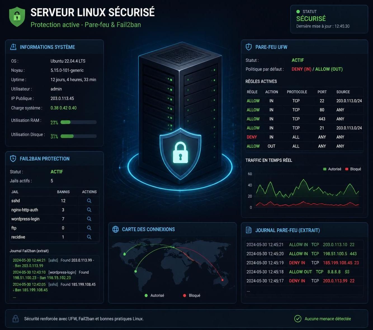Click the Pare-feu UFW shield icon
Image resolution: width=373 pixels, height=330 pixels.
pyautogui.click(x=249, y=47)
